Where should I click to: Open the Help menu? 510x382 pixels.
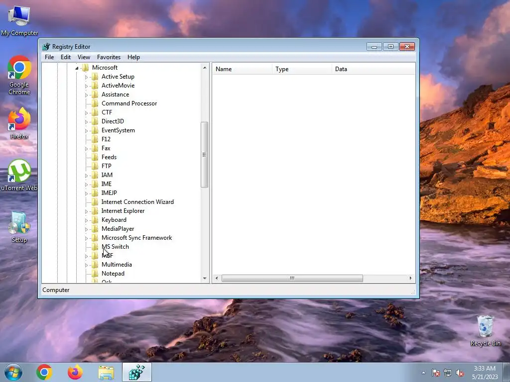pos(133,57)
